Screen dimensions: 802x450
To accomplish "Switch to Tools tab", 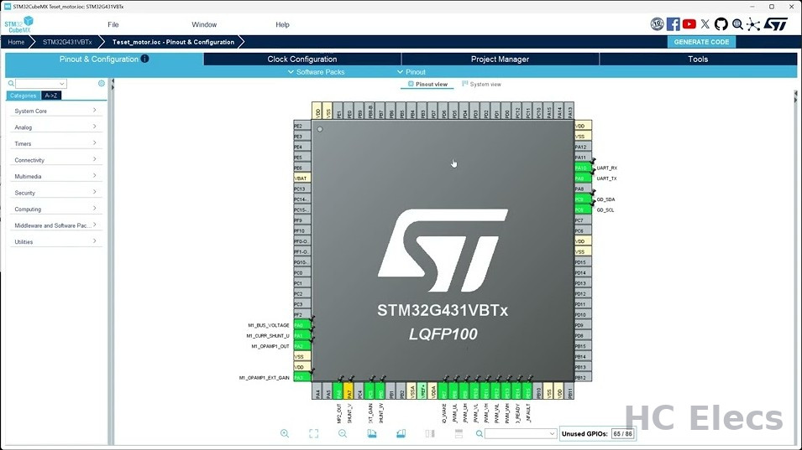I will coord(698,59).
